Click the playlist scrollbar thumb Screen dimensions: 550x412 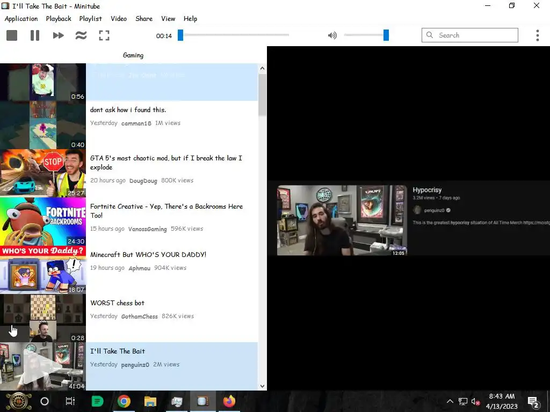pyautogui.click(x=262, y=94)
